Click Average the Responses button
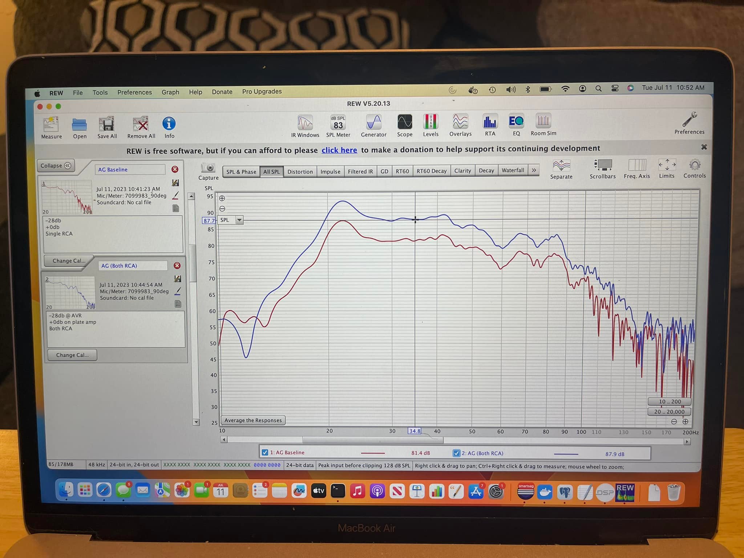The image size is (744, 558). [x=253, y=420]
